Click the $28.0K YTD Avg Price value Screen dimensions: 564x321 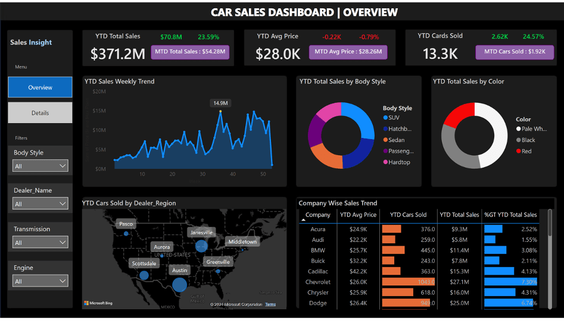click(278, 54)
